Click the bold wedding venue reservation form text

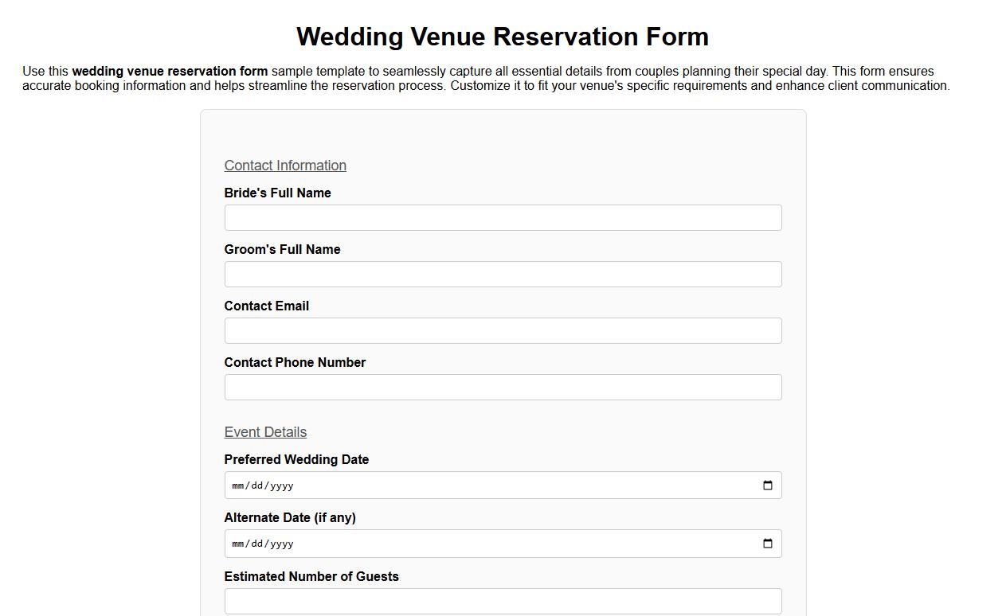170,71
